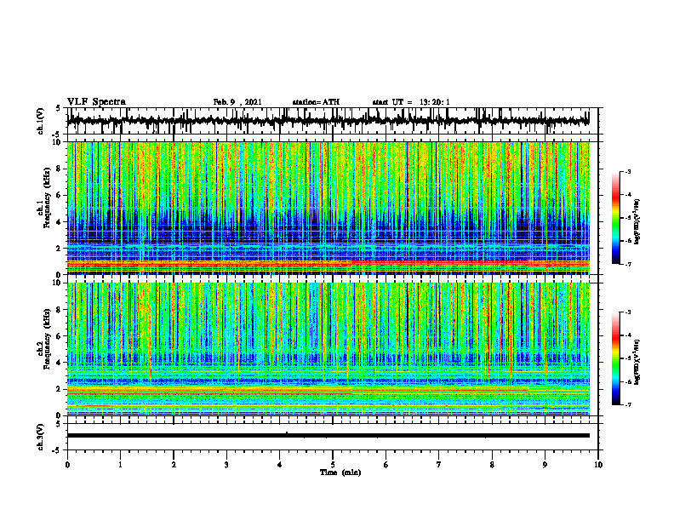Click time axis tick label "0"
The width and height of the screenshot is (674, 521).
67,465
